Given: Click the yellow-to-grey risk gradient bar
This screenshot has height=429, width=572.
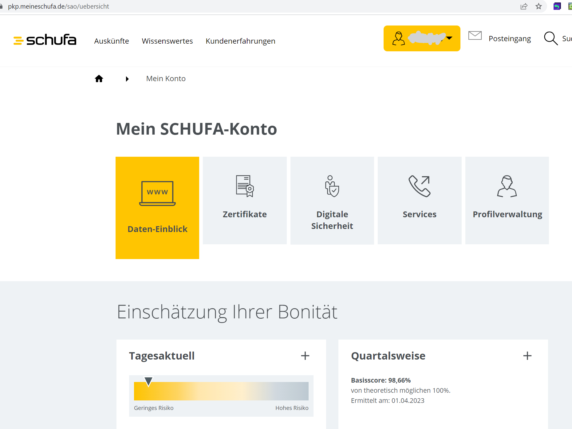Looking at the screenshot, I should pos(221,391).
